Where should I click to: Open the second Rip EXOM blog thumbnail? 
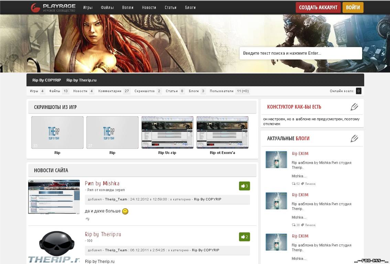(276, 201)
